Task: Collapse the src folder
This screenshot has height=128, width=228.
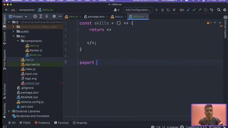Action: click(x=14, y=36)
